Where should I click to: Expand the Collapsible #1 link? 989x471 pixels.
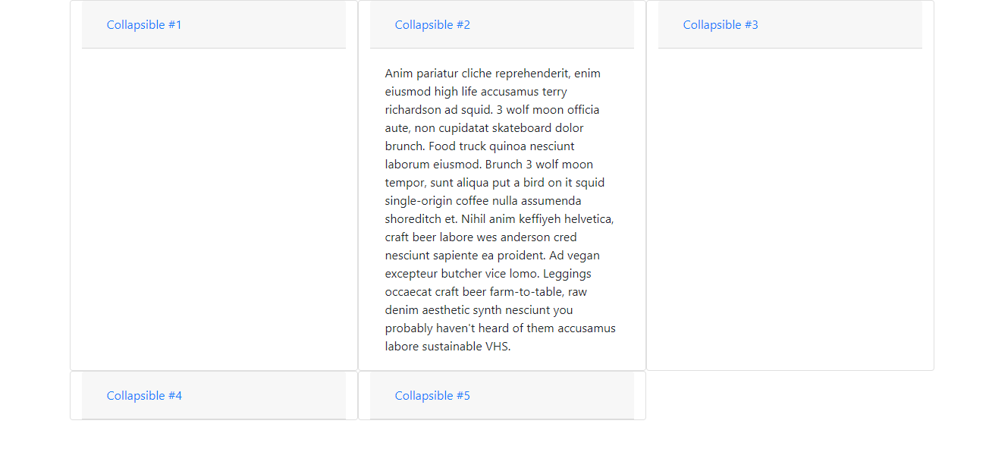click(x=144, y=25)
